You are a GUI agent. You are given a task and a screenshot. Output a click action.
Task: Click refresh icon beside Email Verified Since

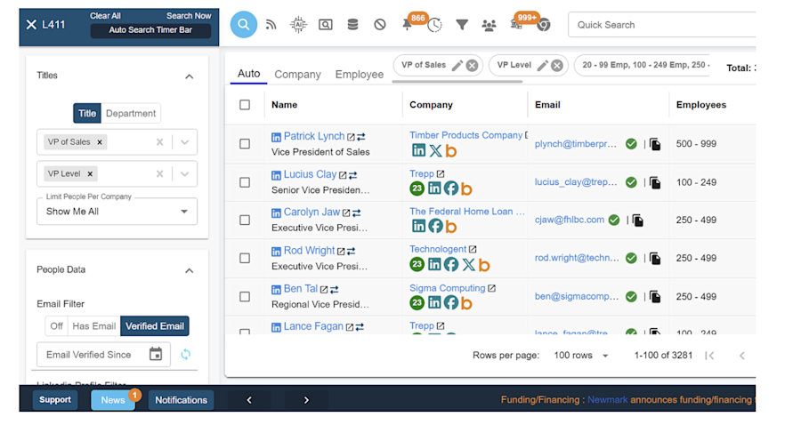[x=185, y=354]
